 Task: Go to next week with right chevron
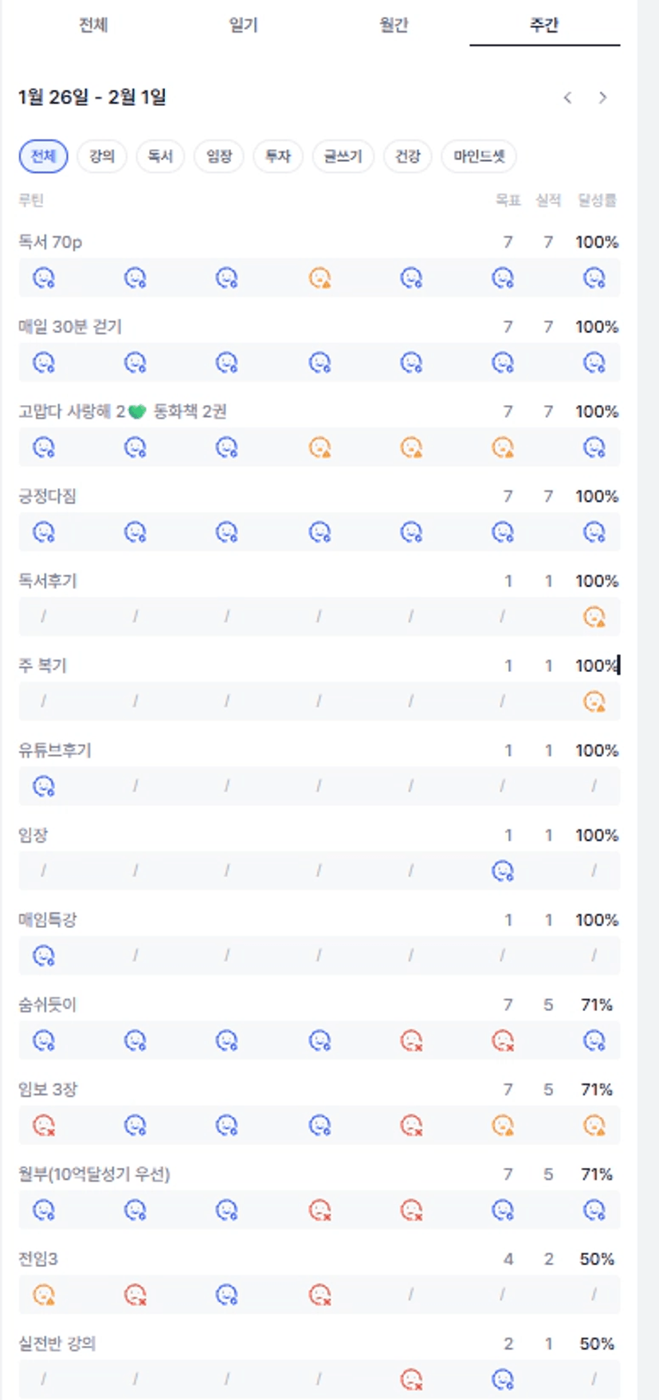point(603,98)
